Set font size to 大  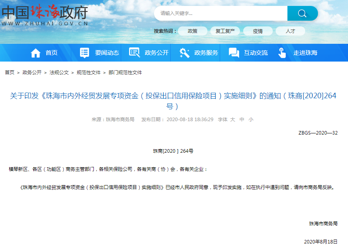pyautogui.click(x=232, y=120)
